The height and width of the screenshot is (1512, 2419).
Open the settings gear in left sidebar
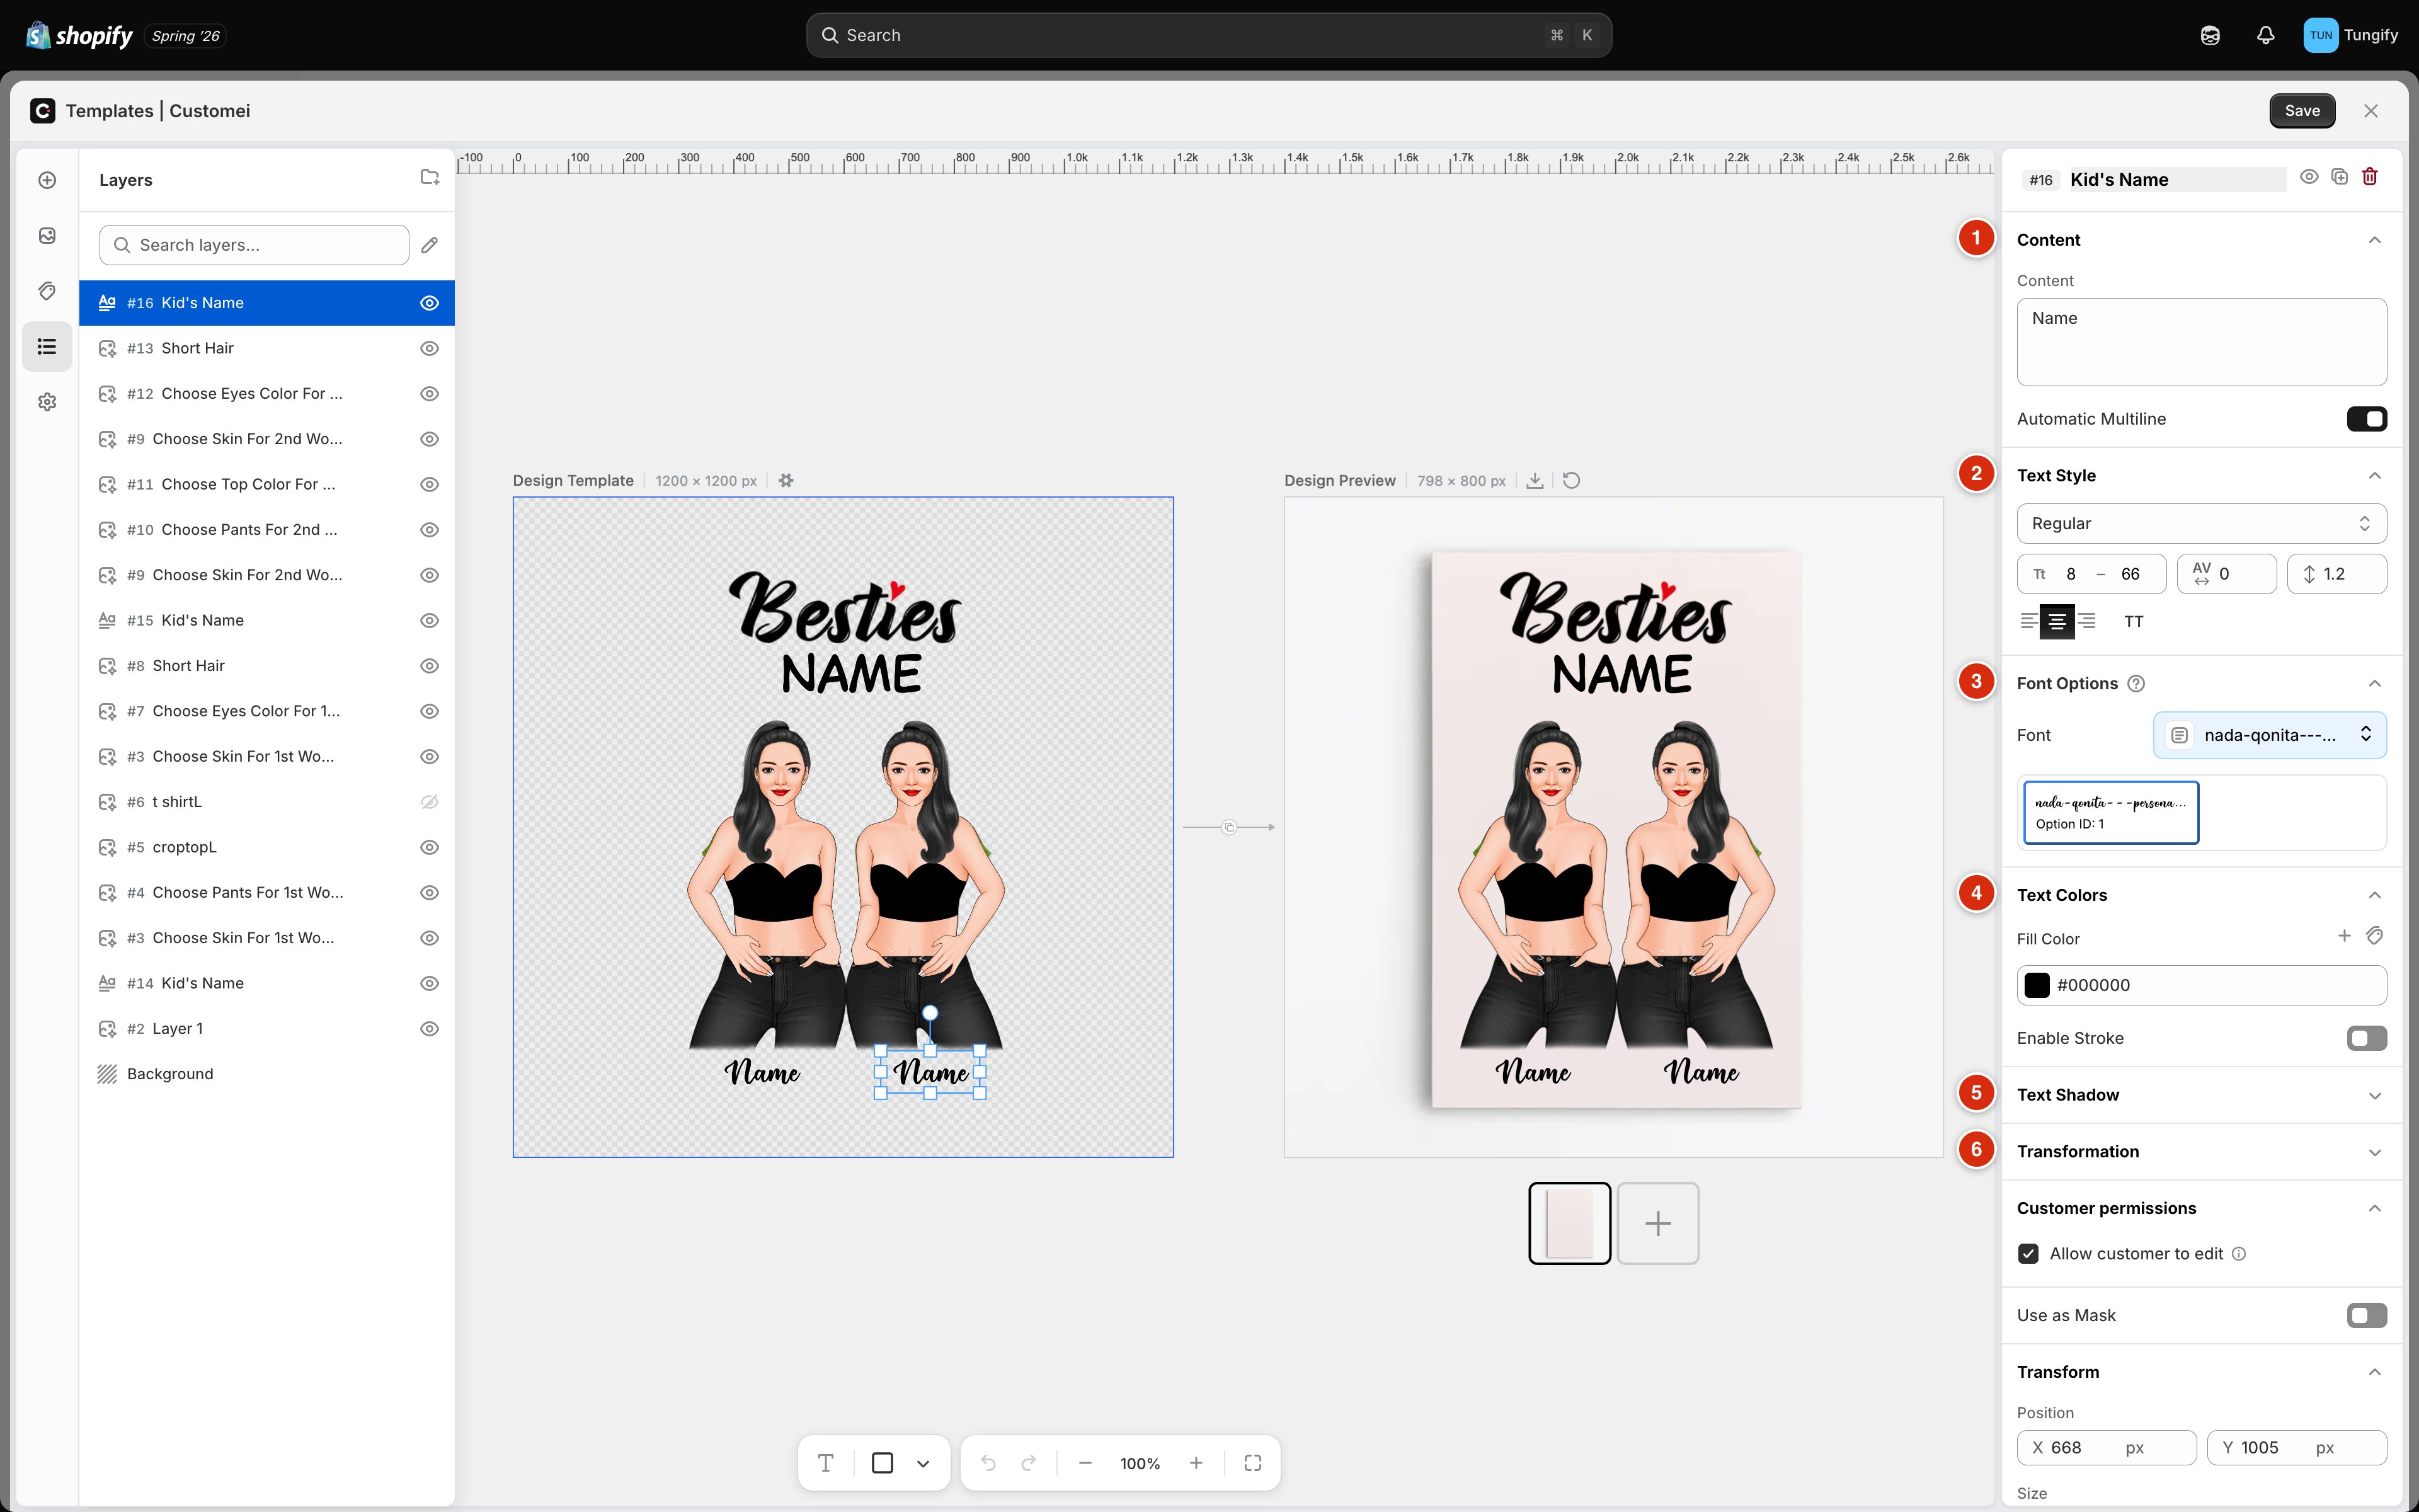(47, 402)
